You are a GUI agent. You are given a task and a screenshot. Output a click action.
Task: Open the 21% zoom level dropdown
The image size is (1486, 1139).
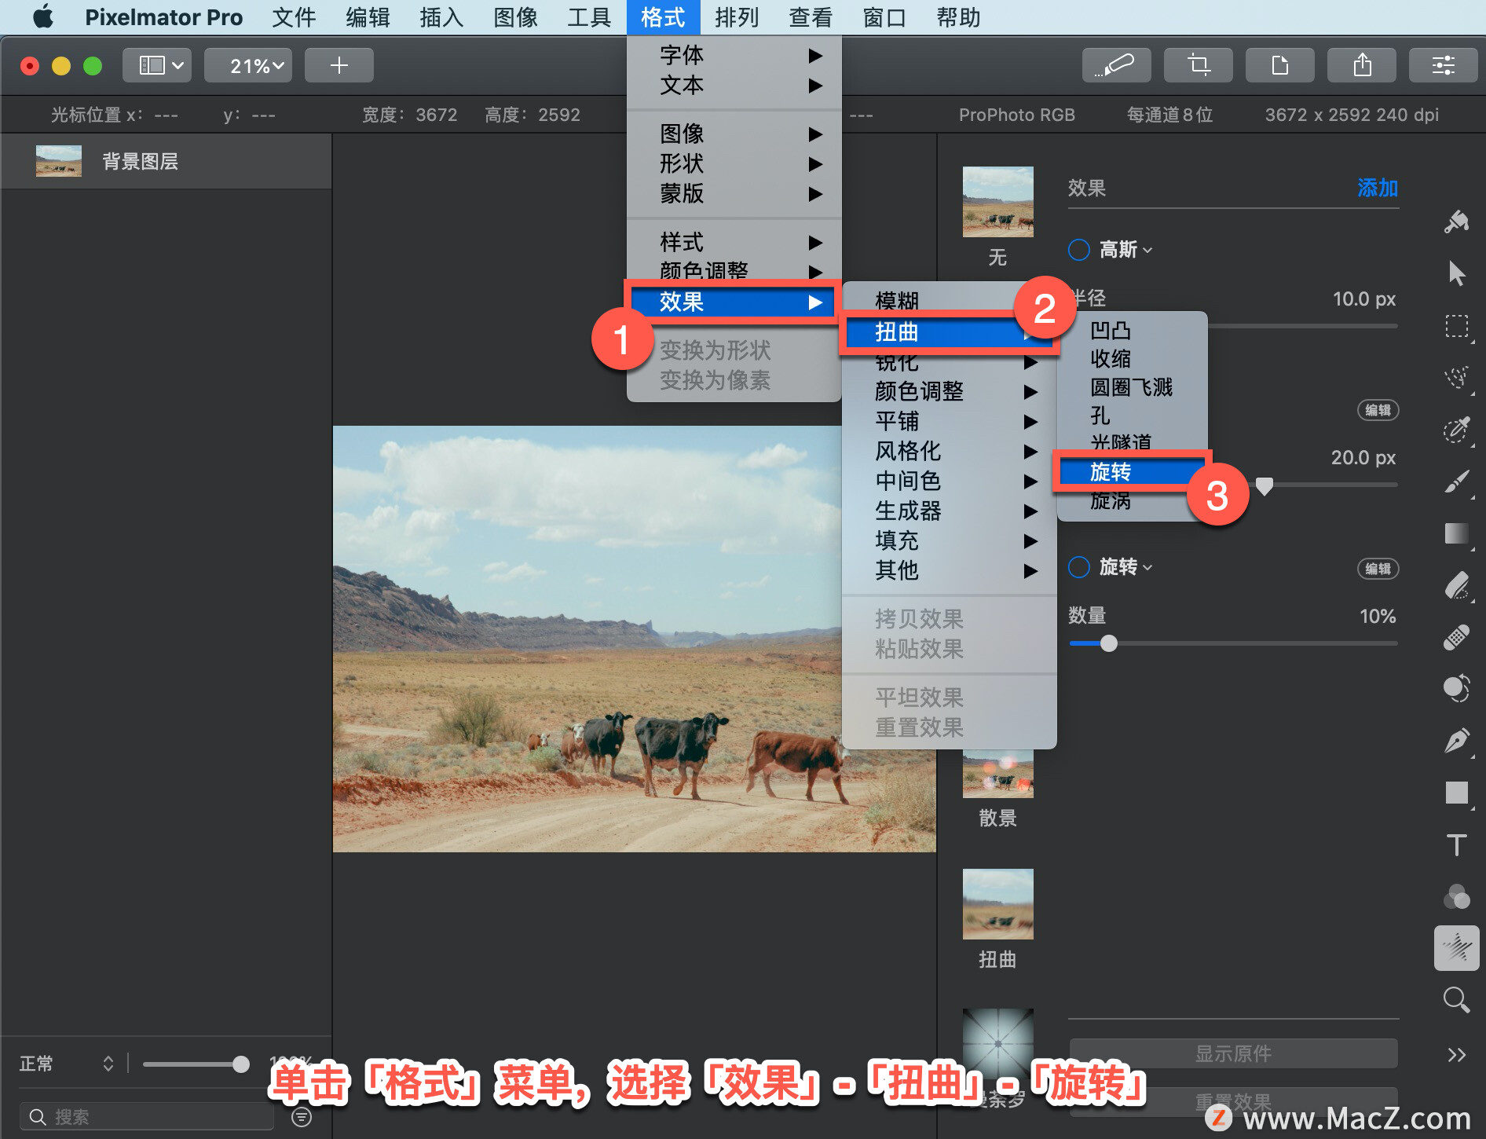(248, 65)
